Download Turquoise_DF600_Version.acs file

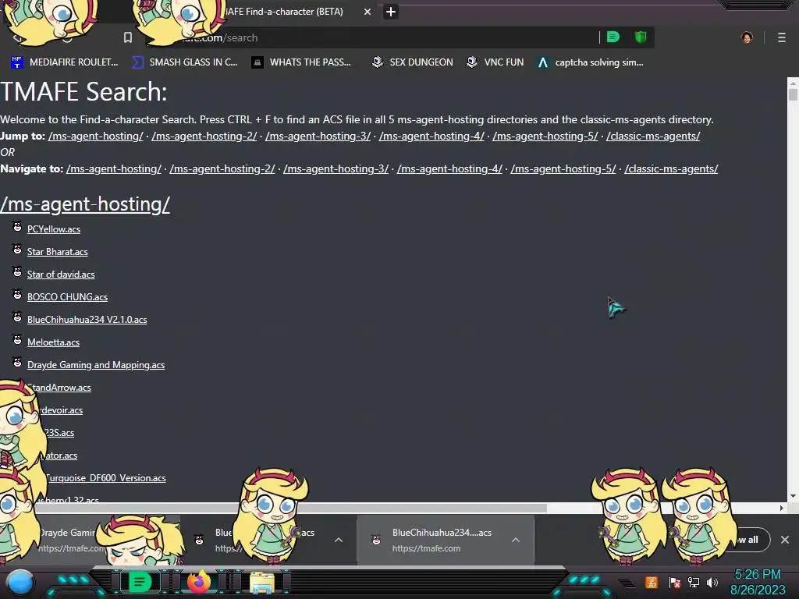tap(105, 478)
